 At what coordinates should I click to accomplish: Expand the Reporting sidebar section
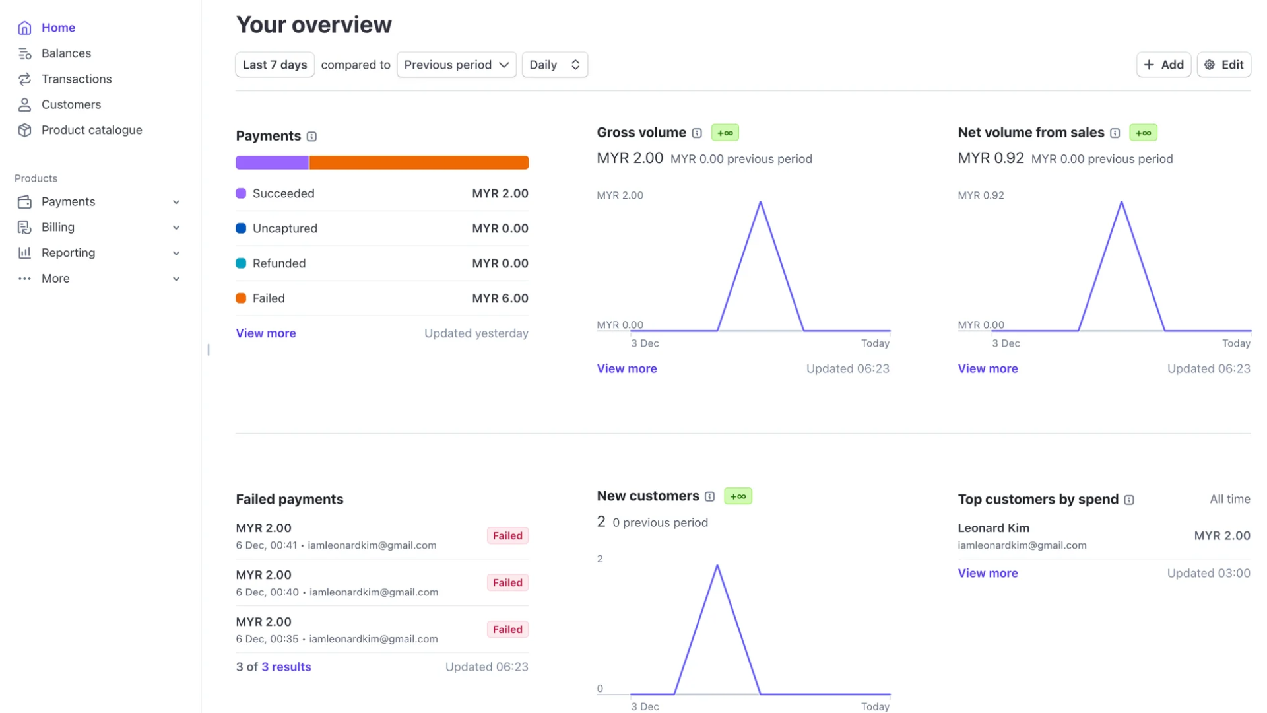[x=176, y=253]
